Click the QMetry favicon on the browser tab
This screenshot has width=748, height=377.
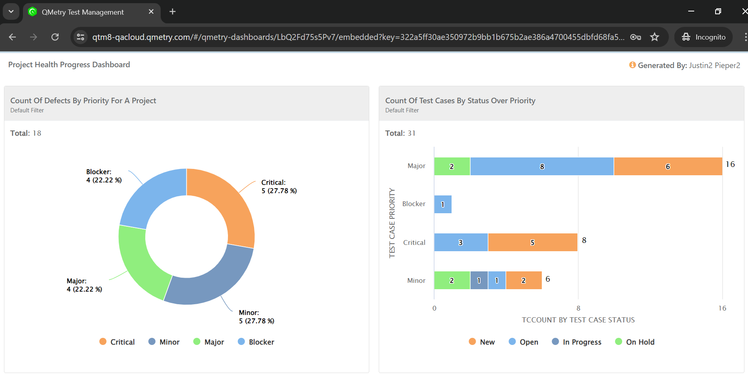pyautogui.click(x=32, y=12)
